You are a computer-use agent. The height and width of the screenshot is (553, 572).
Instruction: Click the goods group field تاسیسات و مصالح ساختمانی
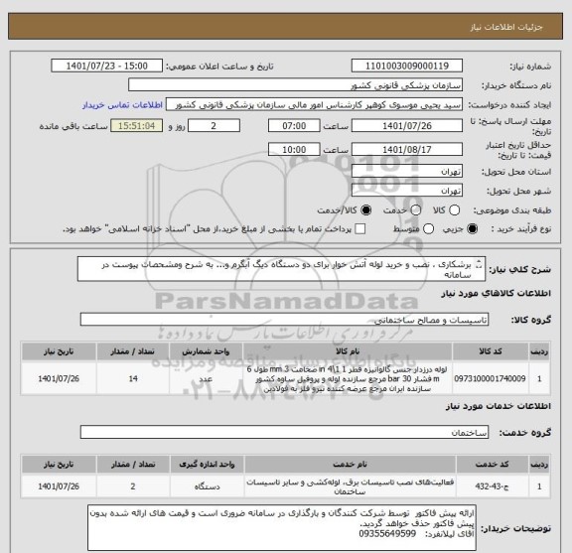pos(284,320)
